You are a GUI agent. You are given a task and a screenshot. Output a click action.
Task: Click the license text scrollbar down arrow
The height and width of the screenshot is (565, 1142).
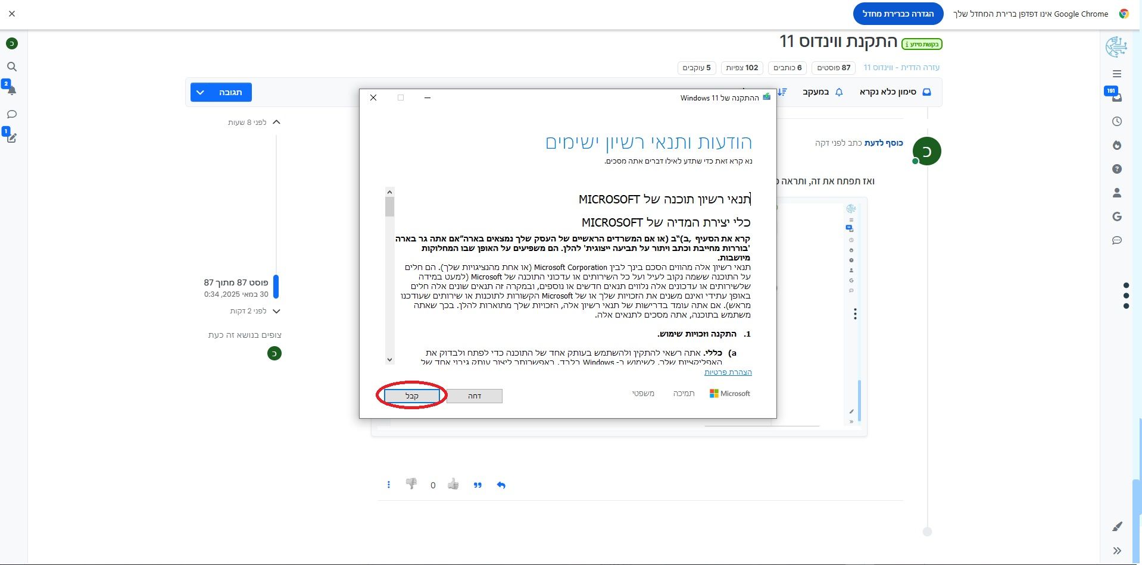[390, 359]
